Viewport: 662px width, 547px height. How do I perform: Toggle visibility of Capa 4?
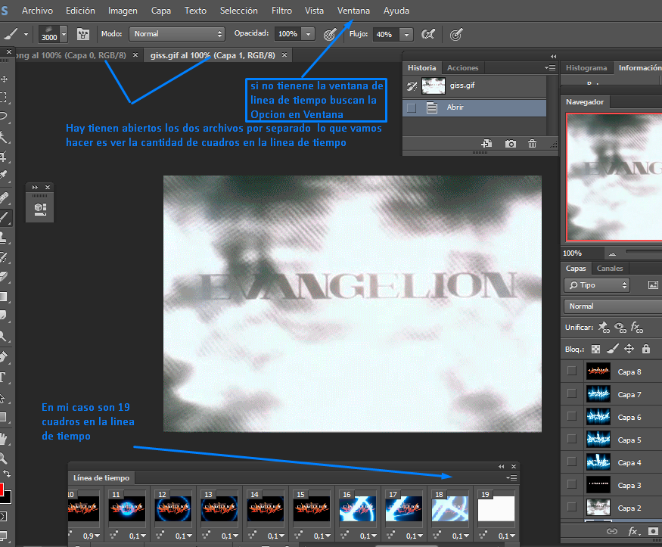coord(572,462)
